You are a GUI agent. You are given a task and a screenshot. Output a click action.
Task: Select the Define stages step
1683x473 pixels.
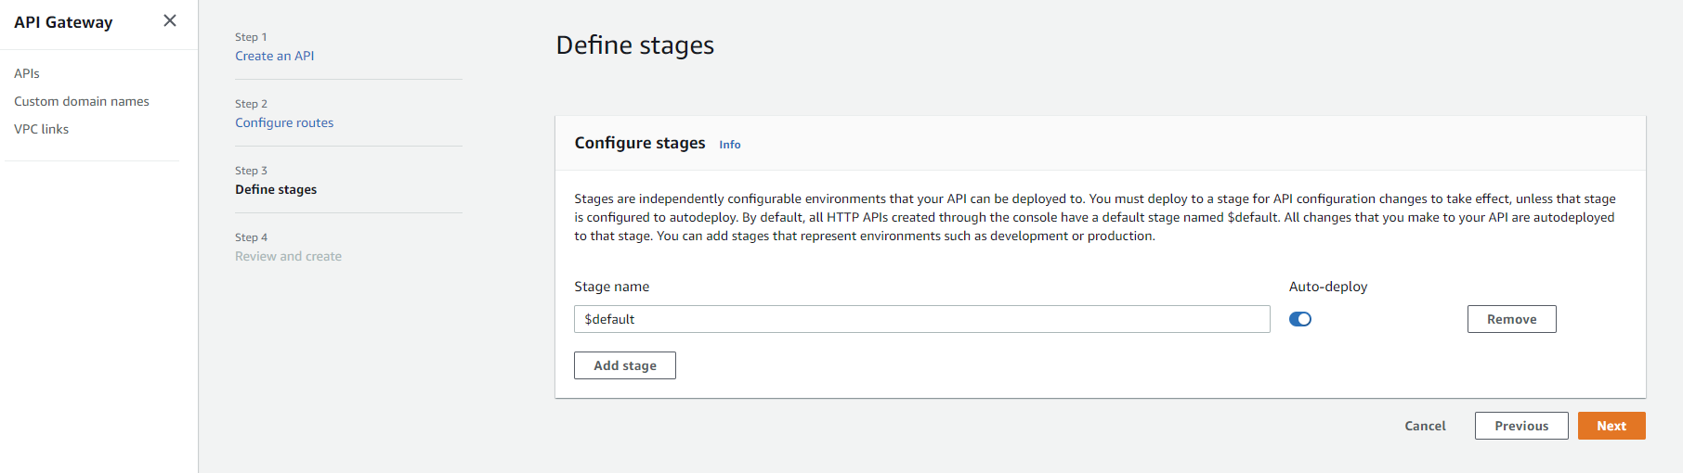point(276,189)
